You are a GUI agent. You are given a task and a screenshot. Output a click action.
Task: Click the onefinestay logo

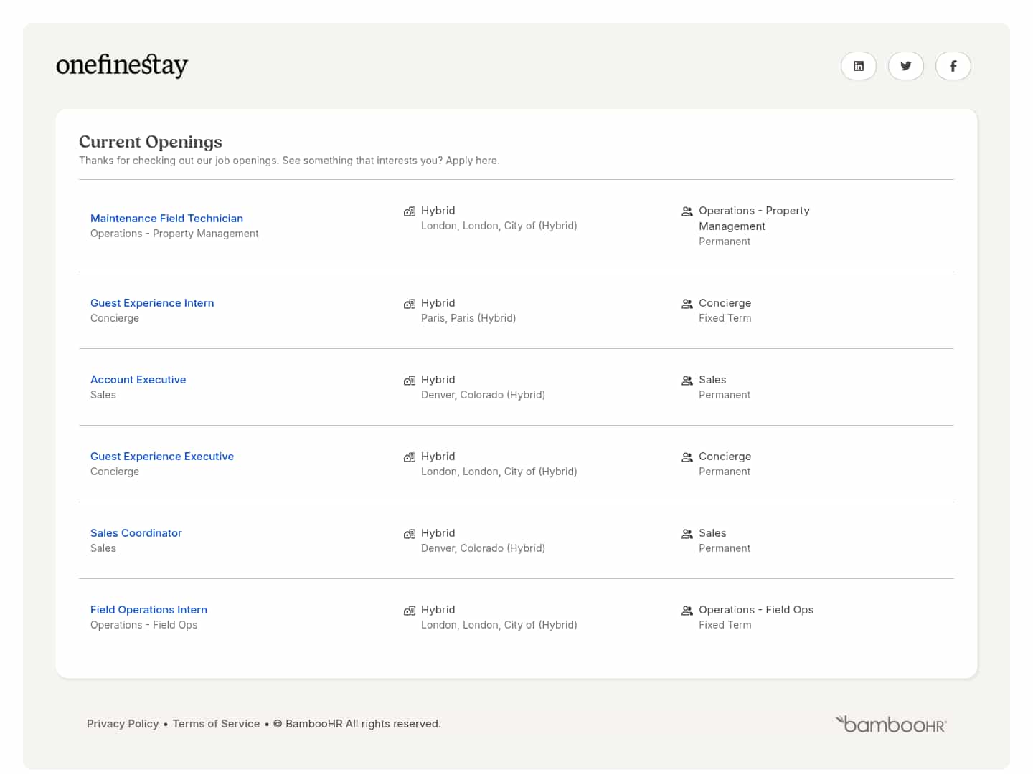tap(122, 65)
